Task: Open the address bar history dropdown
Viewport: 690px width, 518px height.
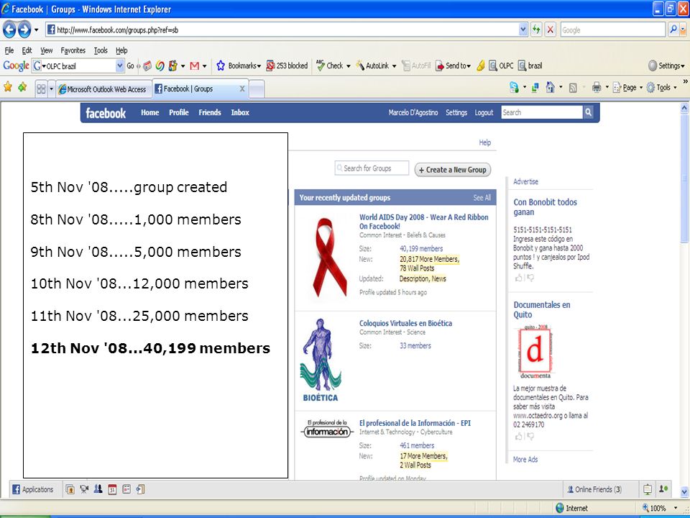Action: click(x=523, y=30)
